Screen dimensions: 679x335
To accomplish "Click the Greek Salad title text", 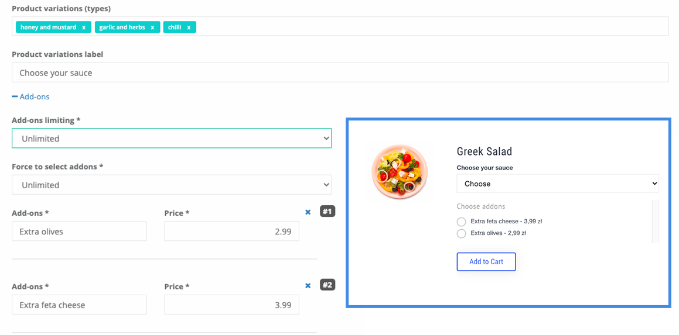I will [484, 151].
